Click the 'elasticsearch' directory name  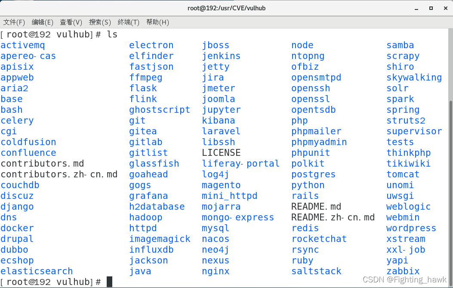37,271
